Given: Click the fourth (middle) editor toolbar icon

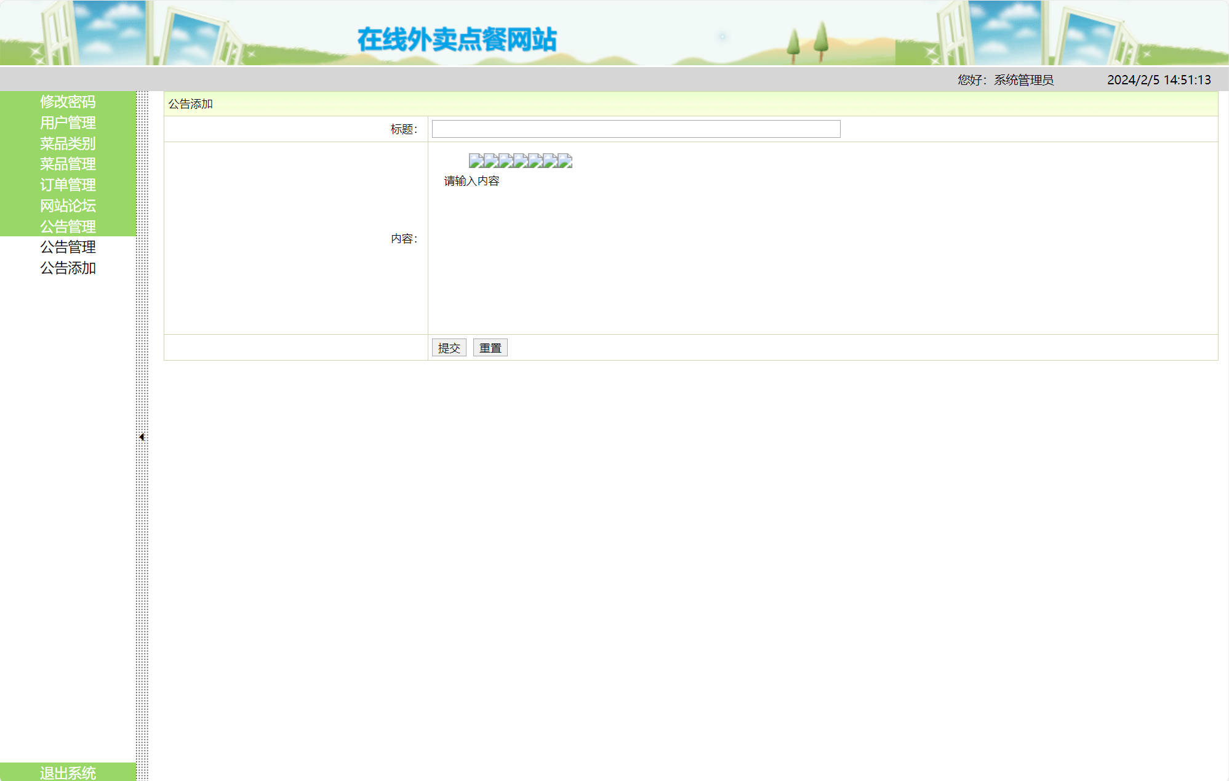Looking at the screenshot, I should (x=520, y=161).
